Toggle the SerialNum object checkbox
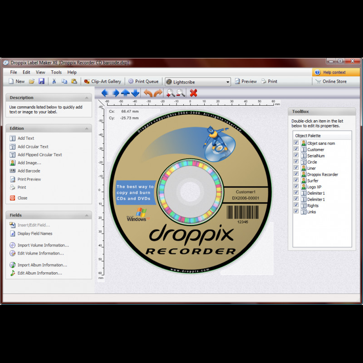Screen dimensions: 363x363 click(x=296, y=155)
